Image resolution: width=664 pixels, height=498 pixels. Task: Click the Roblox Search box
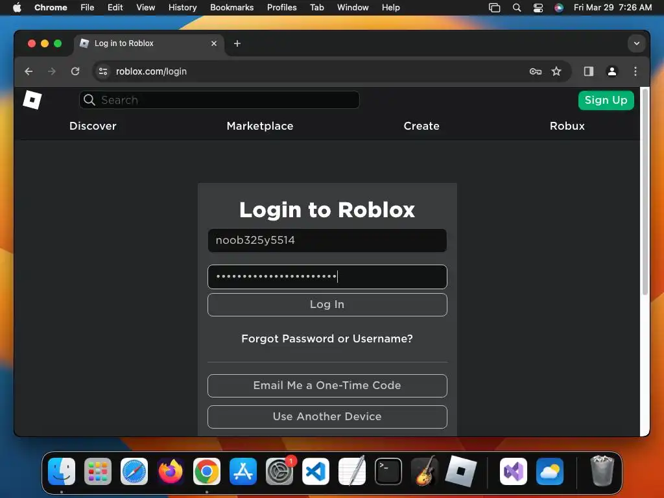[219, 100]
